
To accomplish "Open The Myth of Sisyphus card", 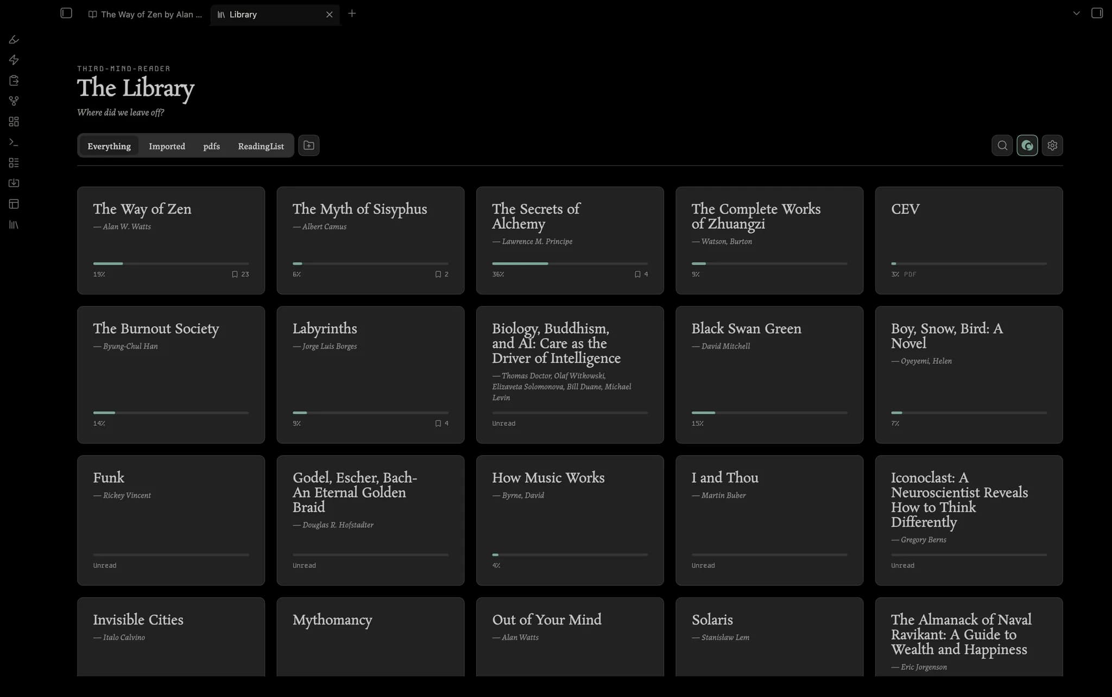I will (x=370, y=240).
